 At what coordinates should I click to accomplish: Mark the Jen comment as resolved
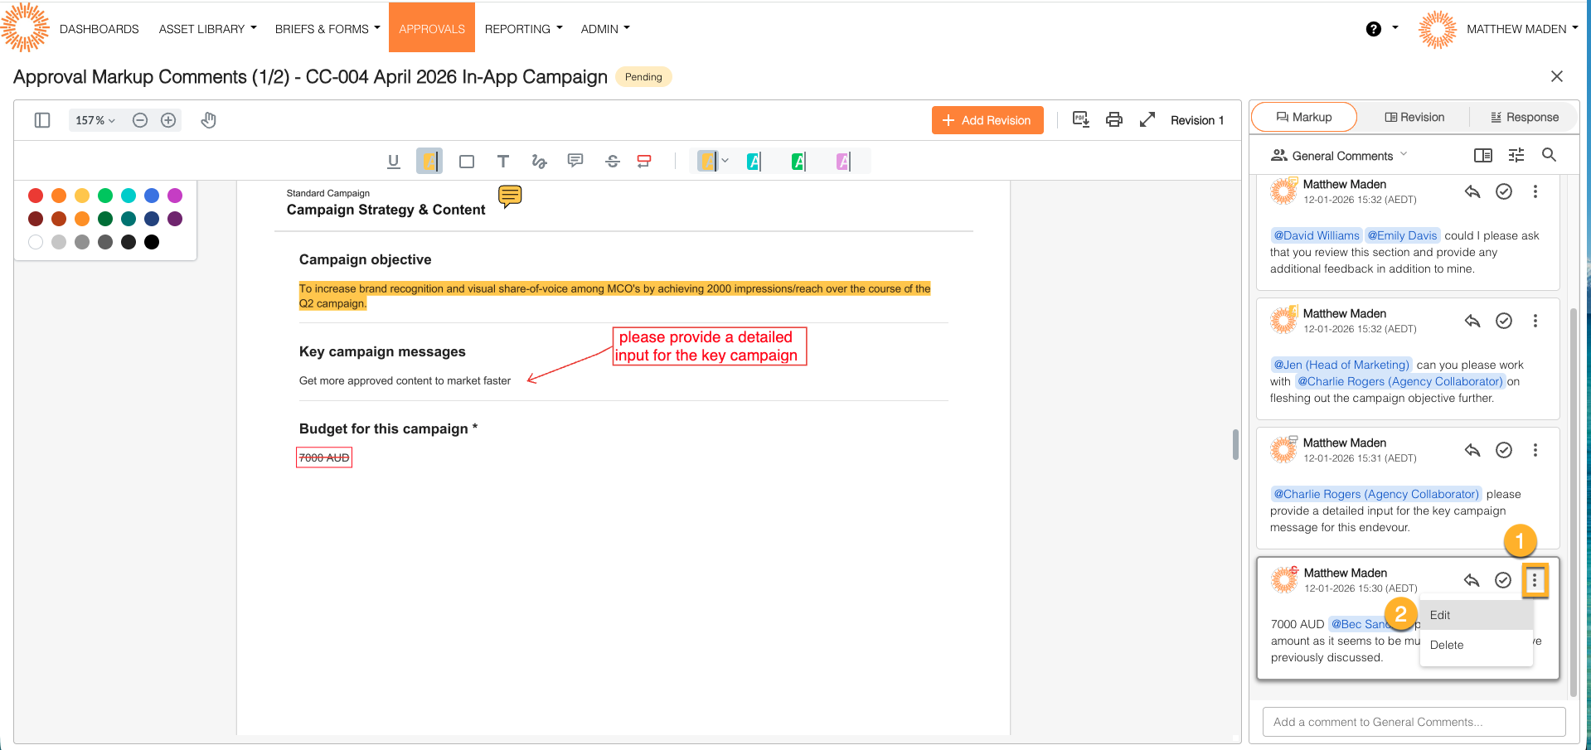pyautogui.click(x=1504, y=321)
